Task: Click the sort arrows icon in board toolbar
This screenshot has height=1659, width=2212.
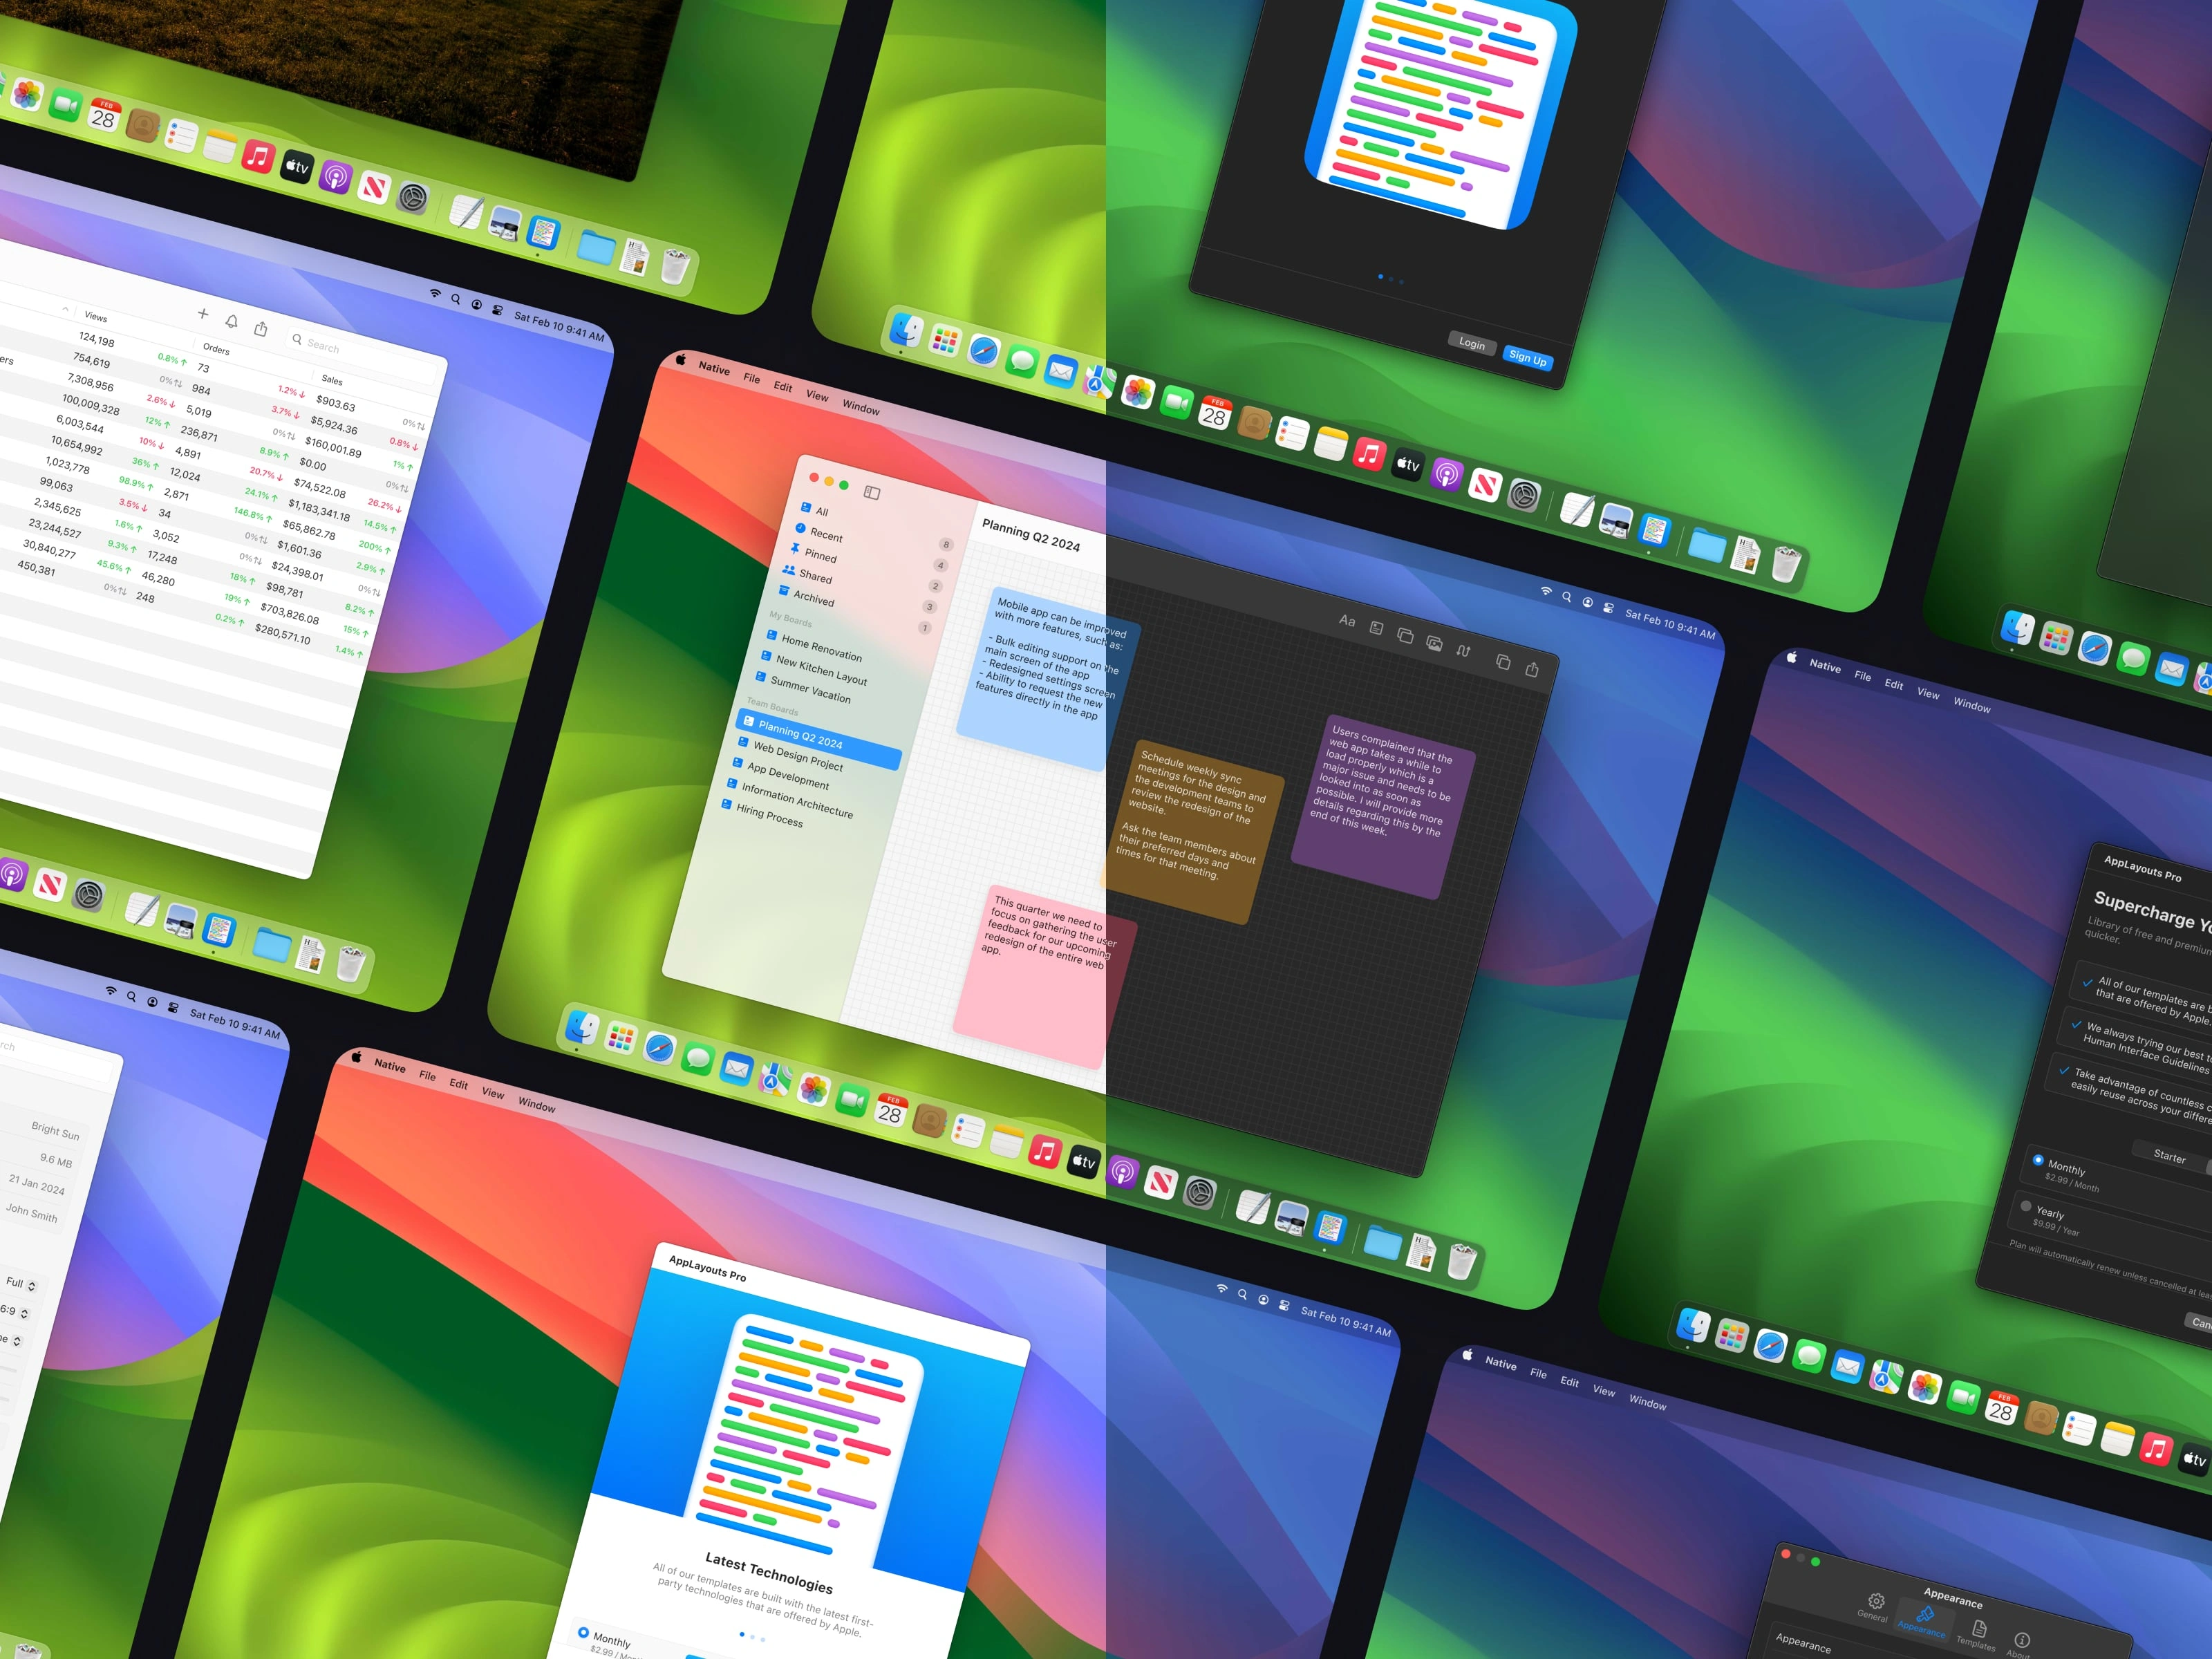Action: (1463, 651)
